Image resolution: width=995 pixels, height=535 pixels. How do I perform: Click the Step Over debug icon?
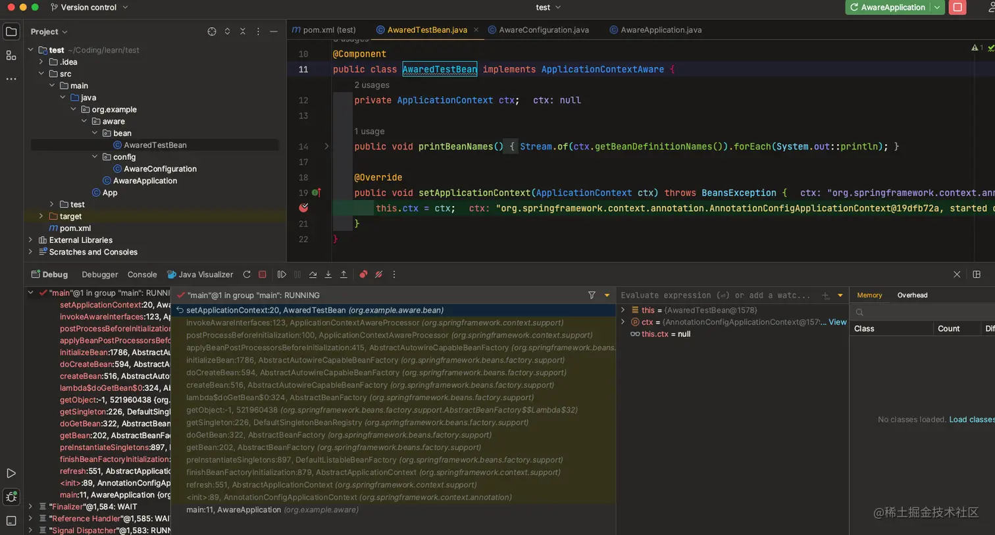[313, 274]
